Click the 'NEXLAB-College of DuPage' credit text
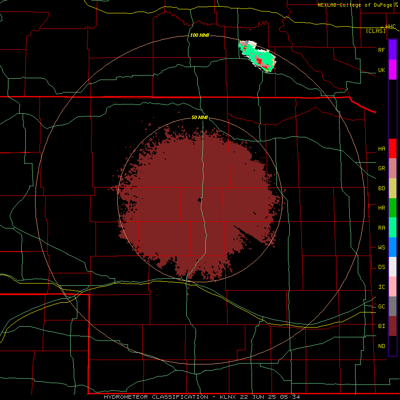This screenshot has height=400, width=400. pyautogui.click(x=356, y=5)
